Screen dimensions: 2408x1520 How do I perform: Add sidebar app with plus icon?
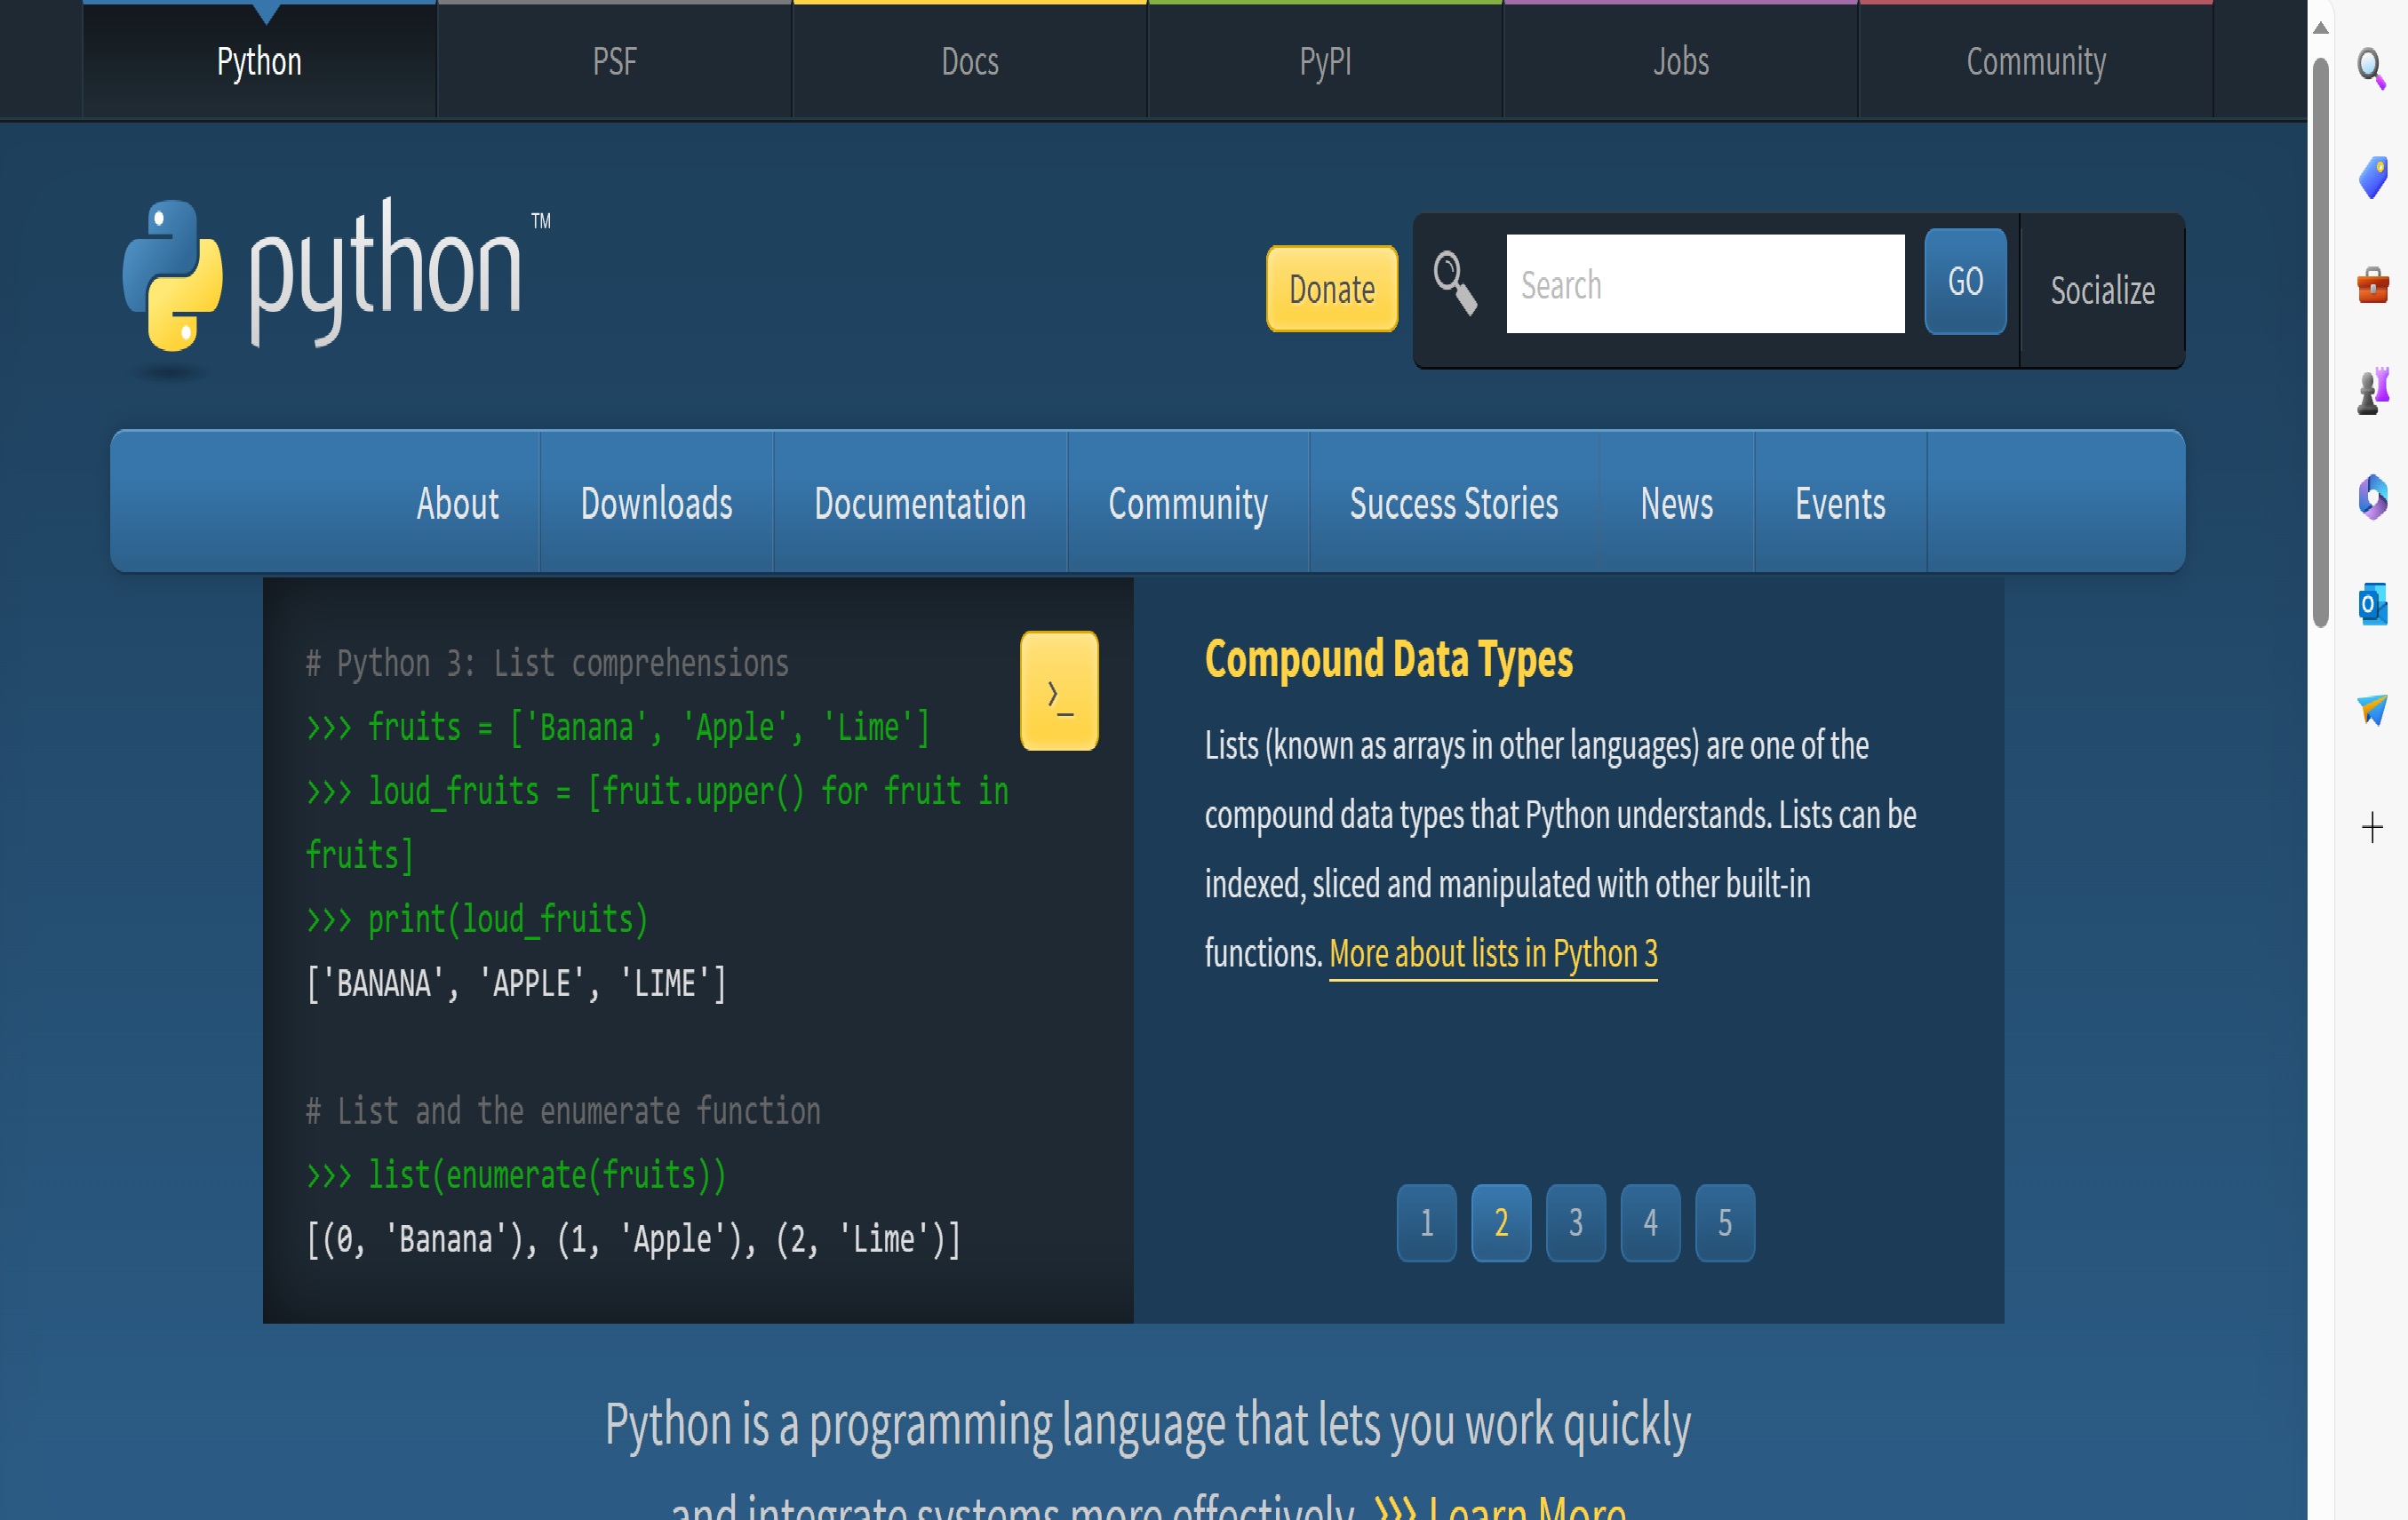click(2372, 827)
